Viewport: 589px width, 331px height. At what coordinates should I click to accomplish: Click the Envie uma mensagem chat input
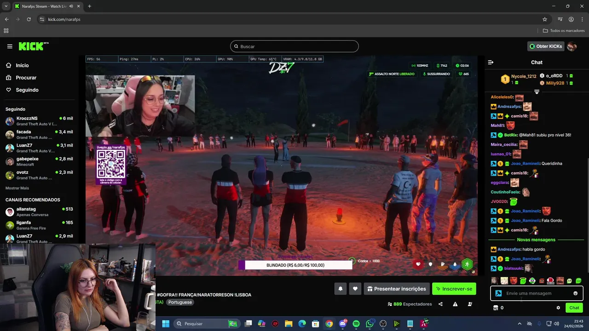pos(537,293)
